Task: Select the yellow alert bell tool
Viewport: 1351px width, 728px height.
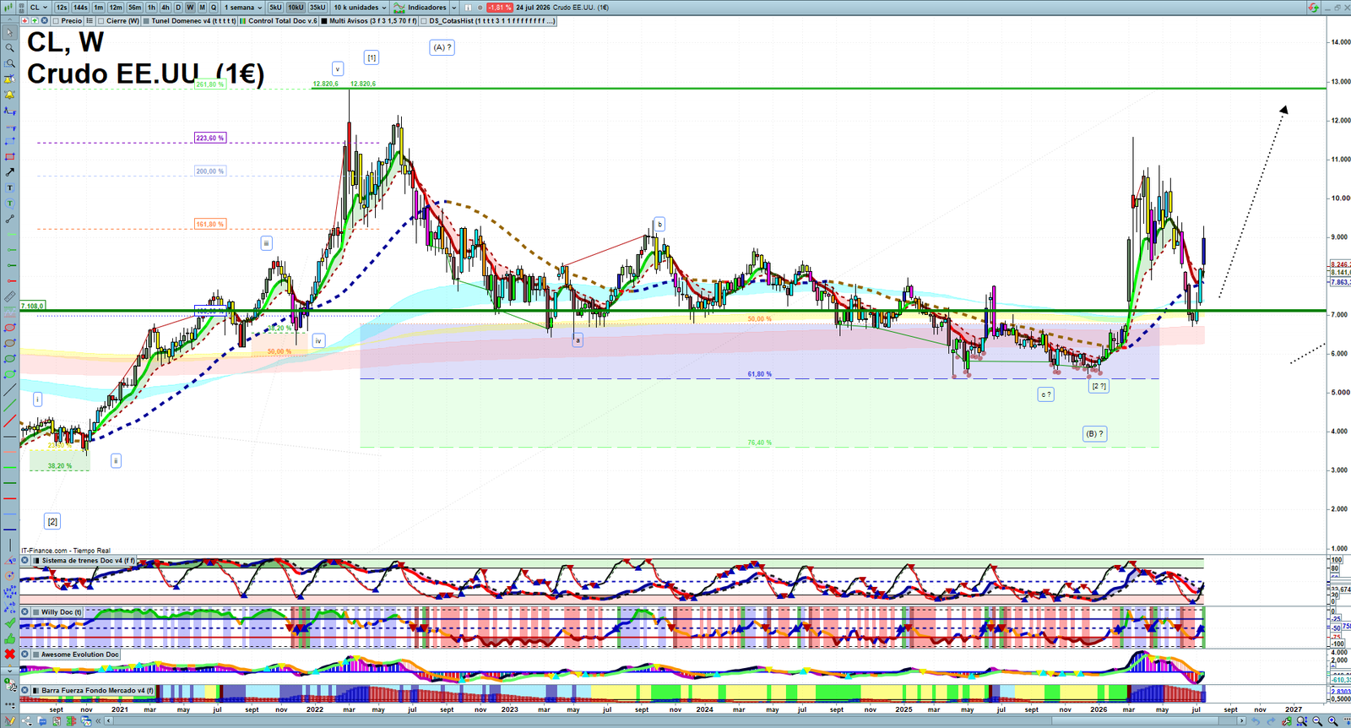Action: click(x=10, y=95)
